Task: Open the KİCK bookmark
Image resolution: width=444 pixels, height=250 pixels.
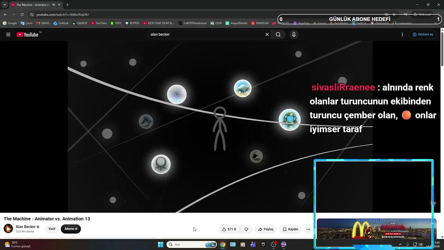Action: [116, 23]
